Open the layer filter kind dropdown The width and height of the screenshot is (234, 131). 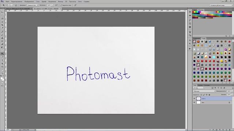pos(199,88)
